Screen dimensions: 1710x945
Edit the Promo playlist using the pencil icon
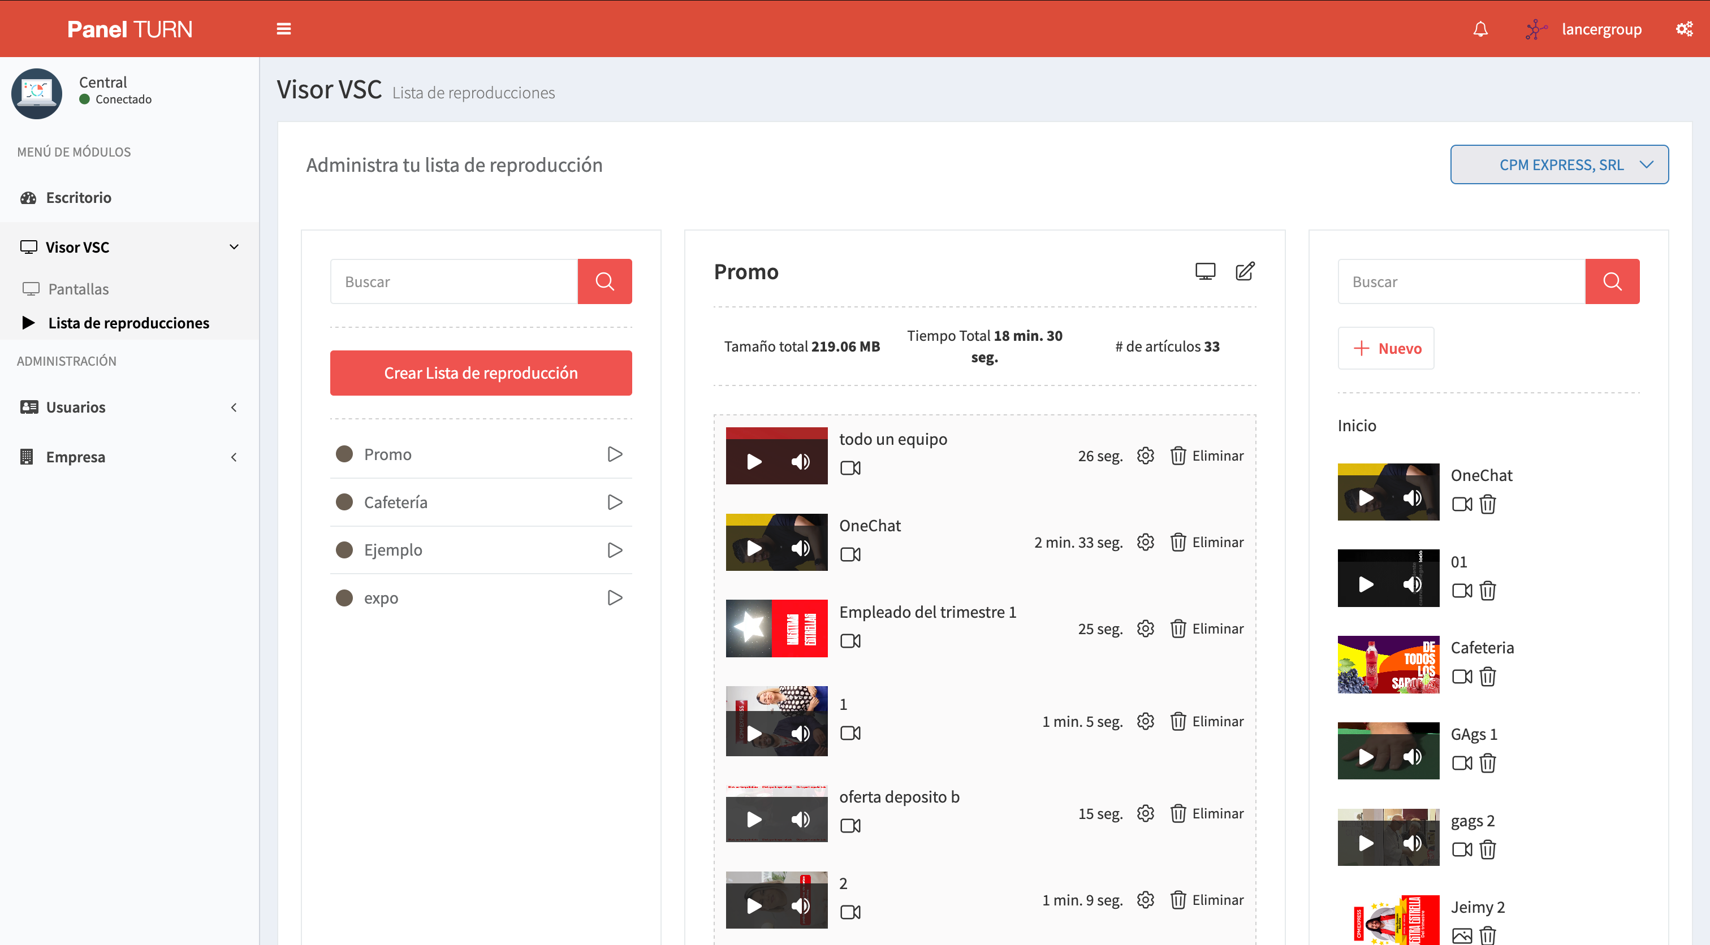[x=1245, y=271]
